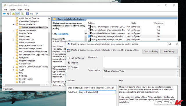The width and height of the screenshot is (186, 106).
Task: Open the Action menu
Action: pyautogui.click(x=12, y=10)
